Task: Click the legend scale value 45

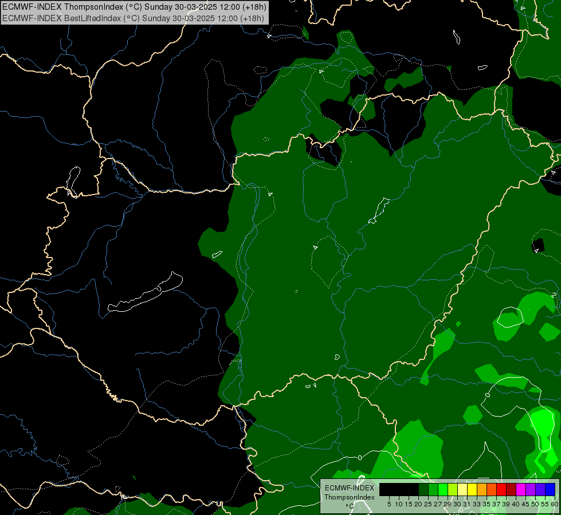Action: tap(526, 504)
